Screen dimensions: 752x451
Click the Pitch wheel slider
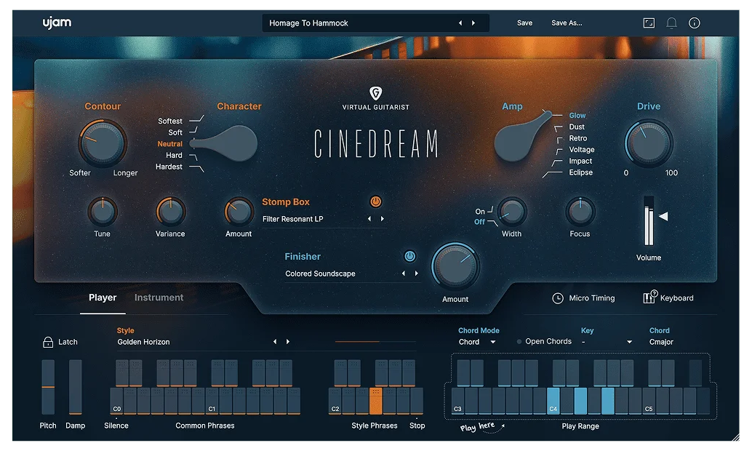coord(48,387)
